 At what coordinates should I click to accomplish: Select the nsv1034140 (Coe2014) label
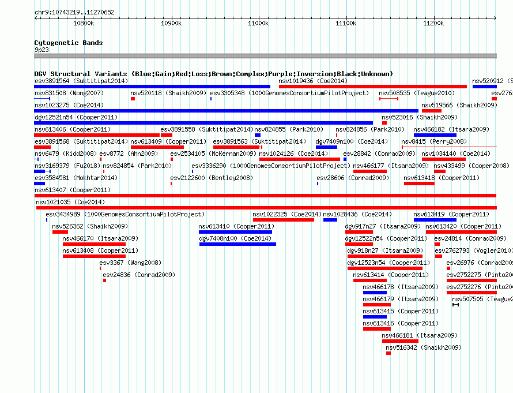coord(456,154)
